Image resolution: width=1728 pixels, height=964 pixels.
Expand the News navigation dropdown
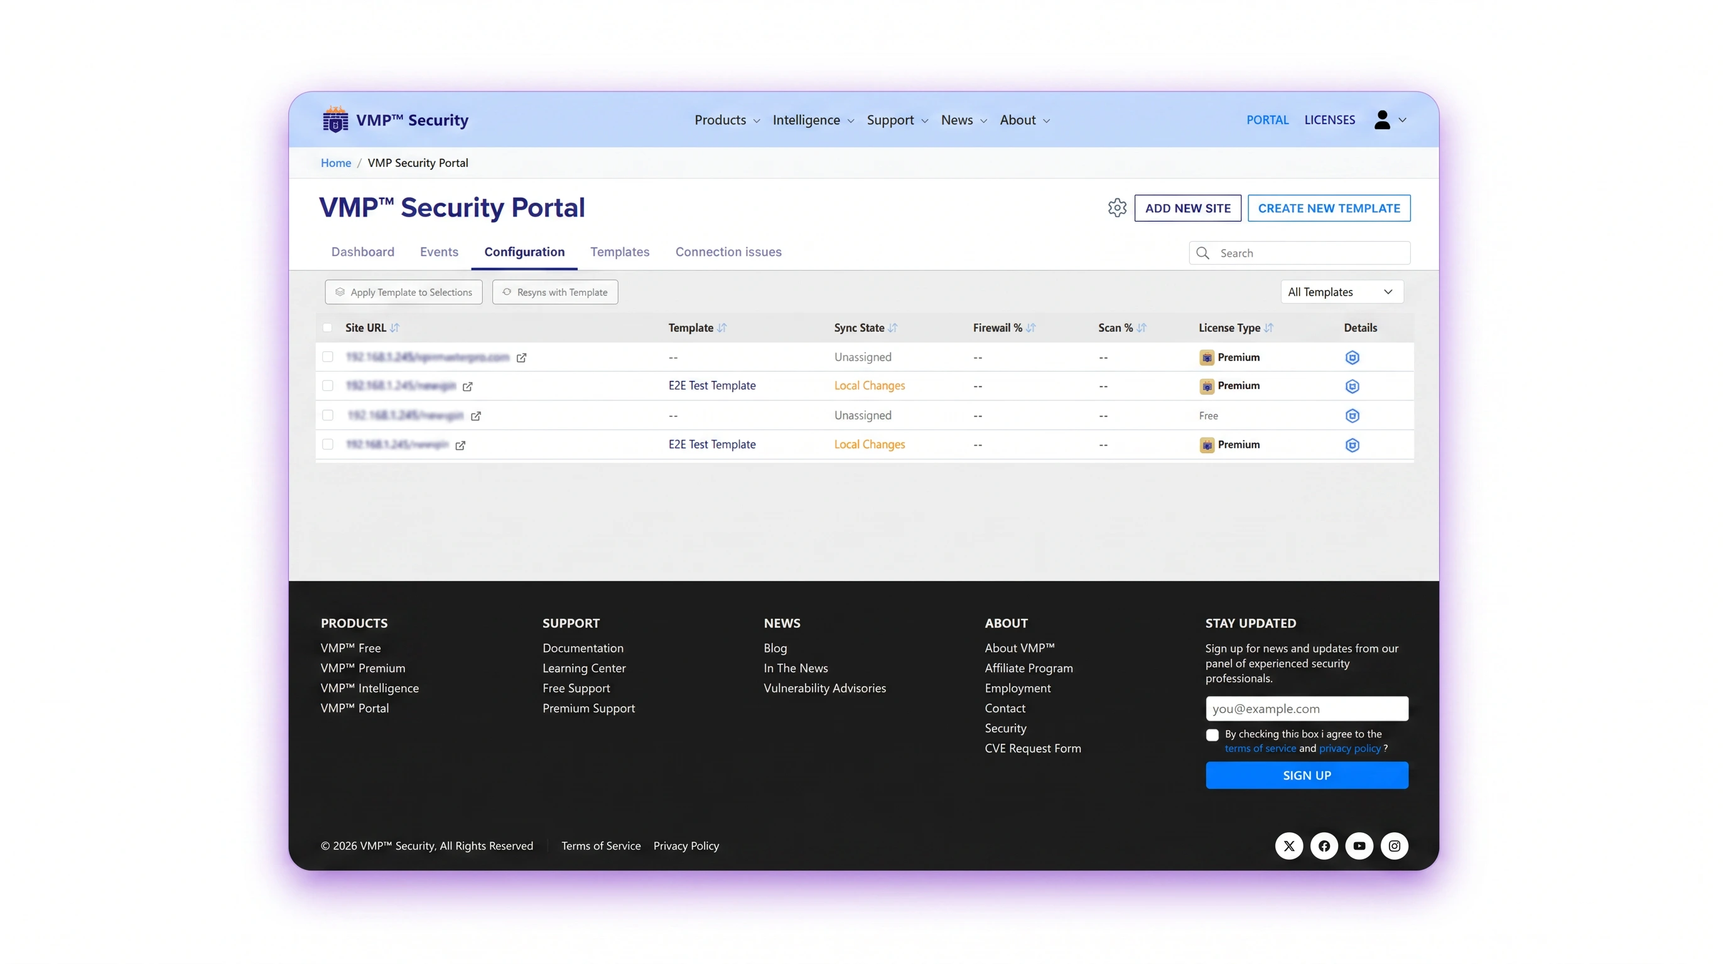pos(964,120)
